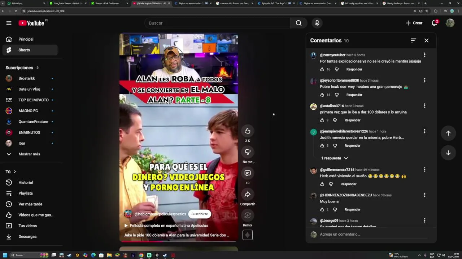Like @HIDINKENZOZUNIGABENDEZU's comment

pos(322,209)
